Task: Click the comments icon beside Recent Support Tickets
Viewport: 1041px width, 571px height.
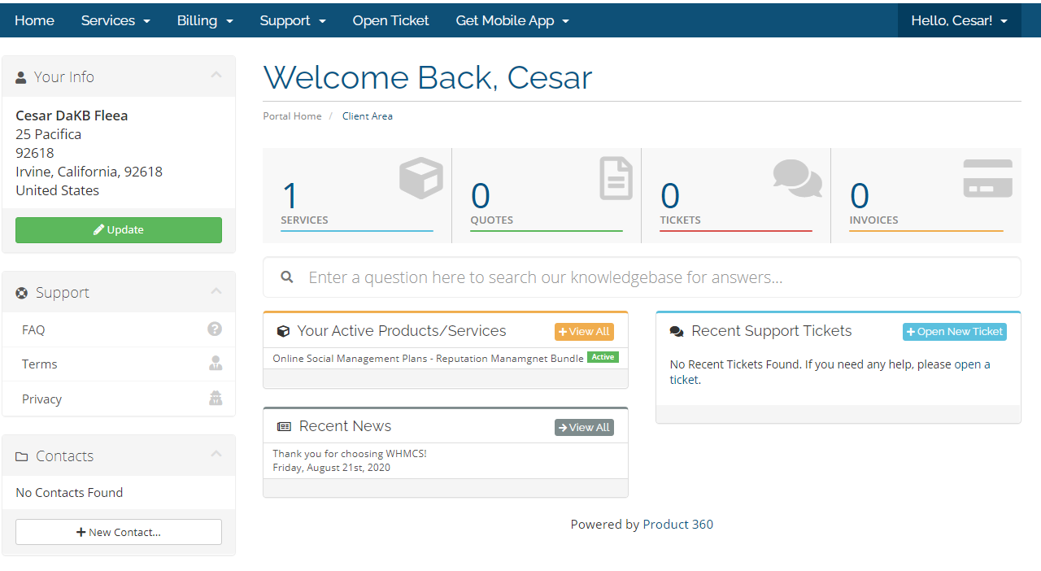Action: click(x=677, y=332)
